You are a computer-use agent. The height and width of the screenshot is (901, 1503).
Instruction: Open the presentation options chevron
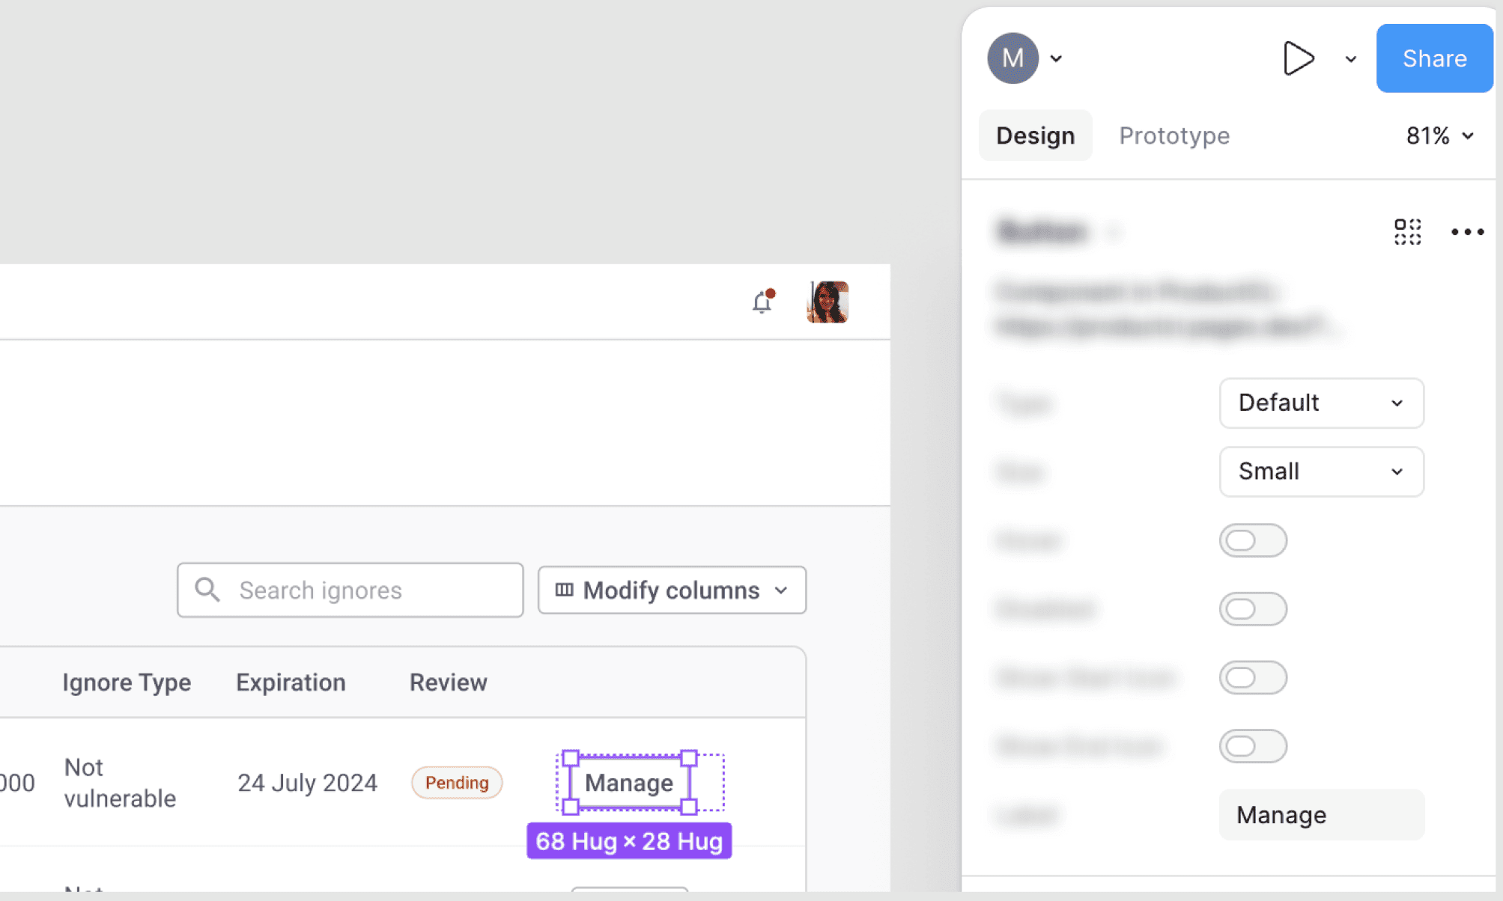pos(1351,59)
